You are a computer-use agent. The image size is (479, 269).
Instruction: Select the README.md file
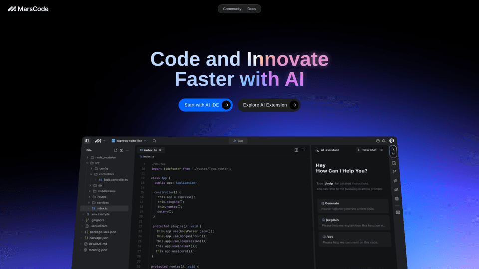(95, 244)
